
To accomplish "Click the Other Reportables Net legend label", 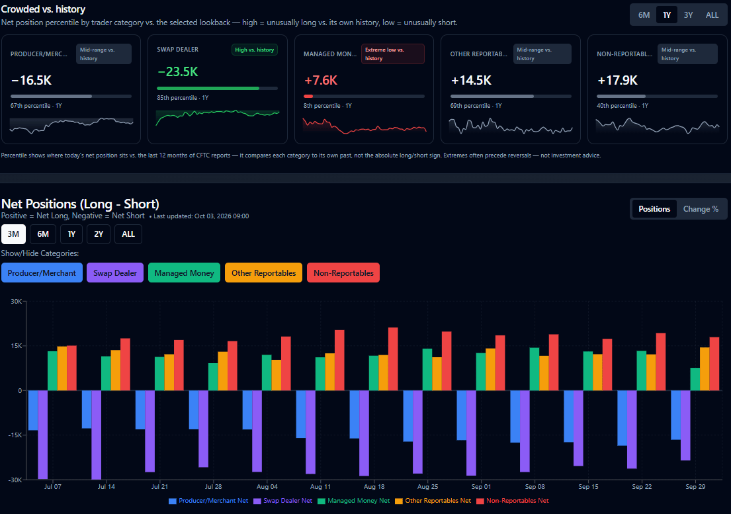I will [x=438, y=501].
